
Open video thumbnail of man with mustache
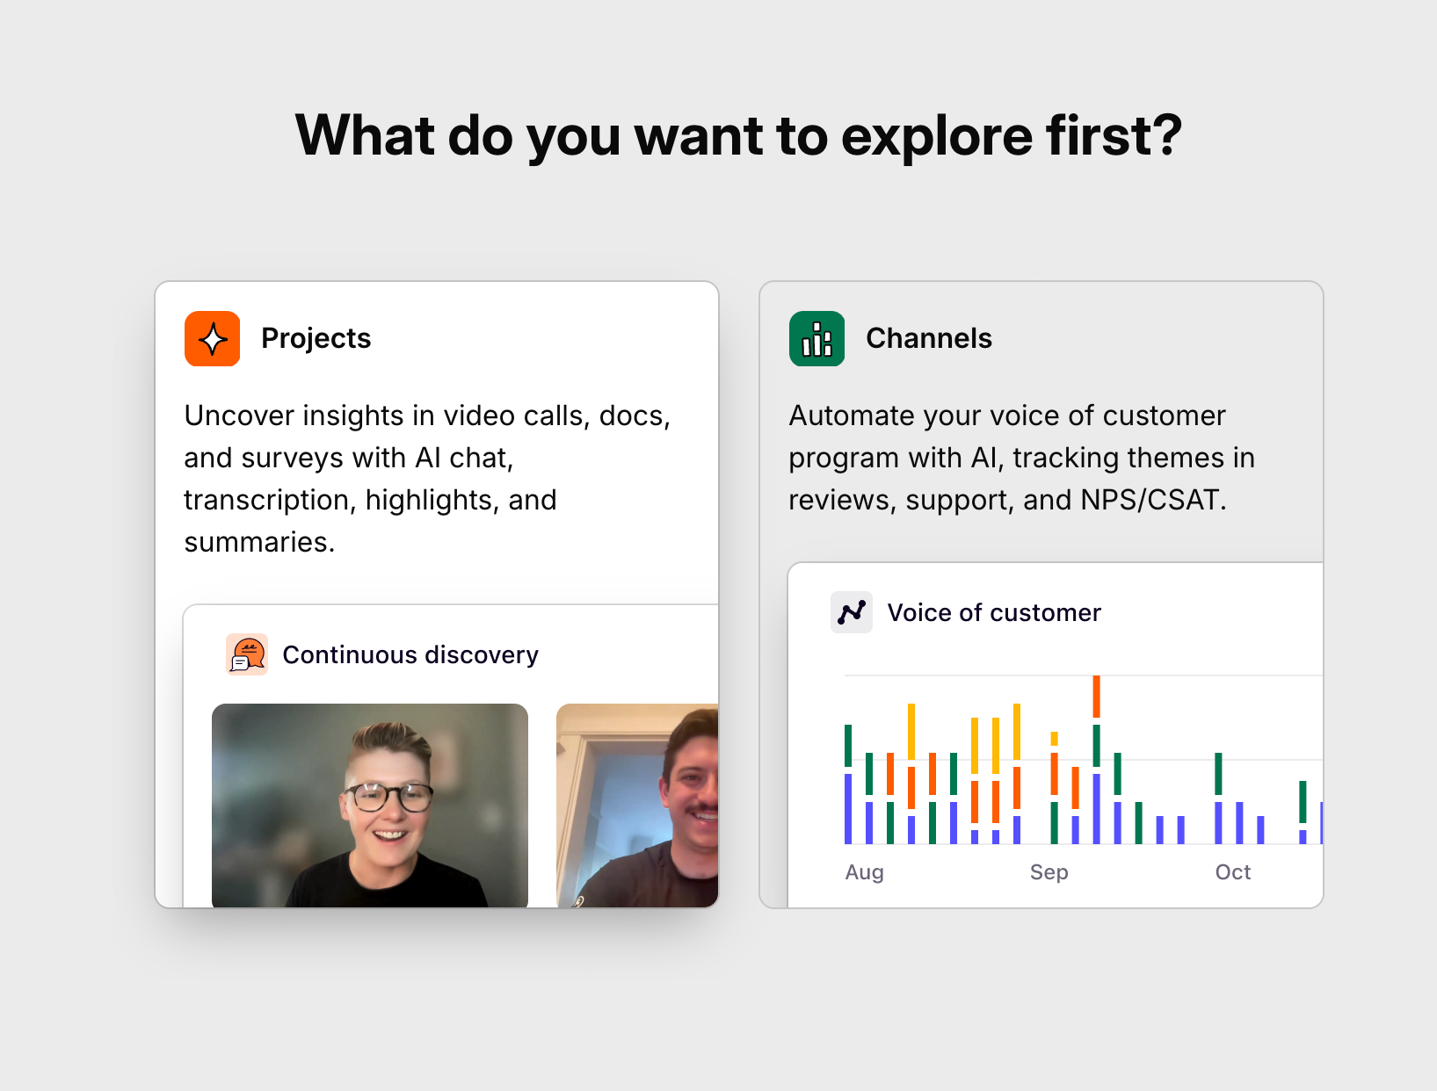[x=637, y=804]
